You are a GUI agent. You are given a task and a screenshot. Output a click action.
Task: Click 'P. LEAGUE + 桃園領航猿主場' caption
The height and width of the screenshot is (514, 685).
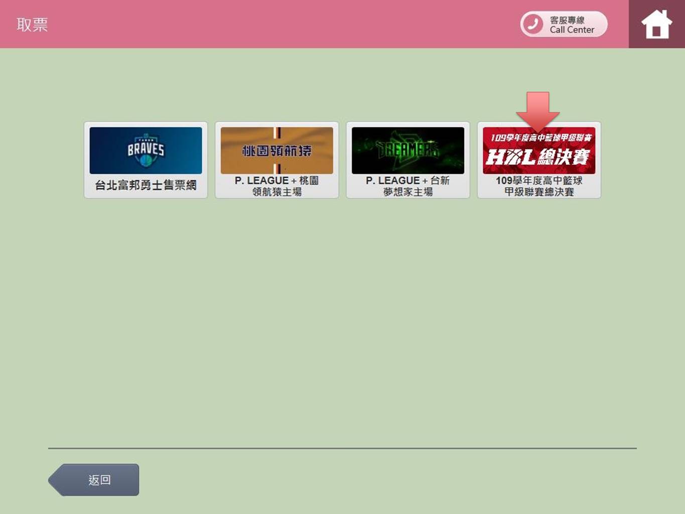[x=277, y=186]
